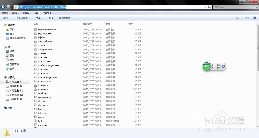Click the search magnifier icon
Screen dimensions: 259x138
tap(256, 7)
